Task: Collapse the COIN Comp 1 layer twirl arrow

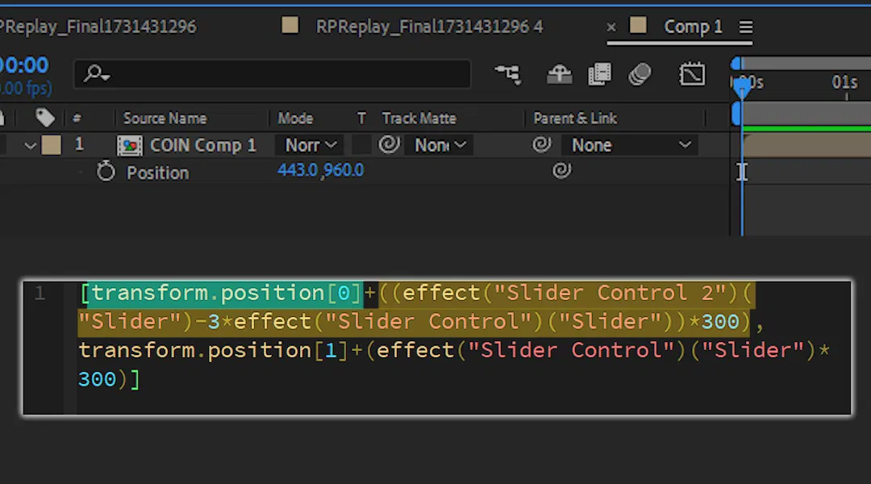Action: (x=30, y=145)
